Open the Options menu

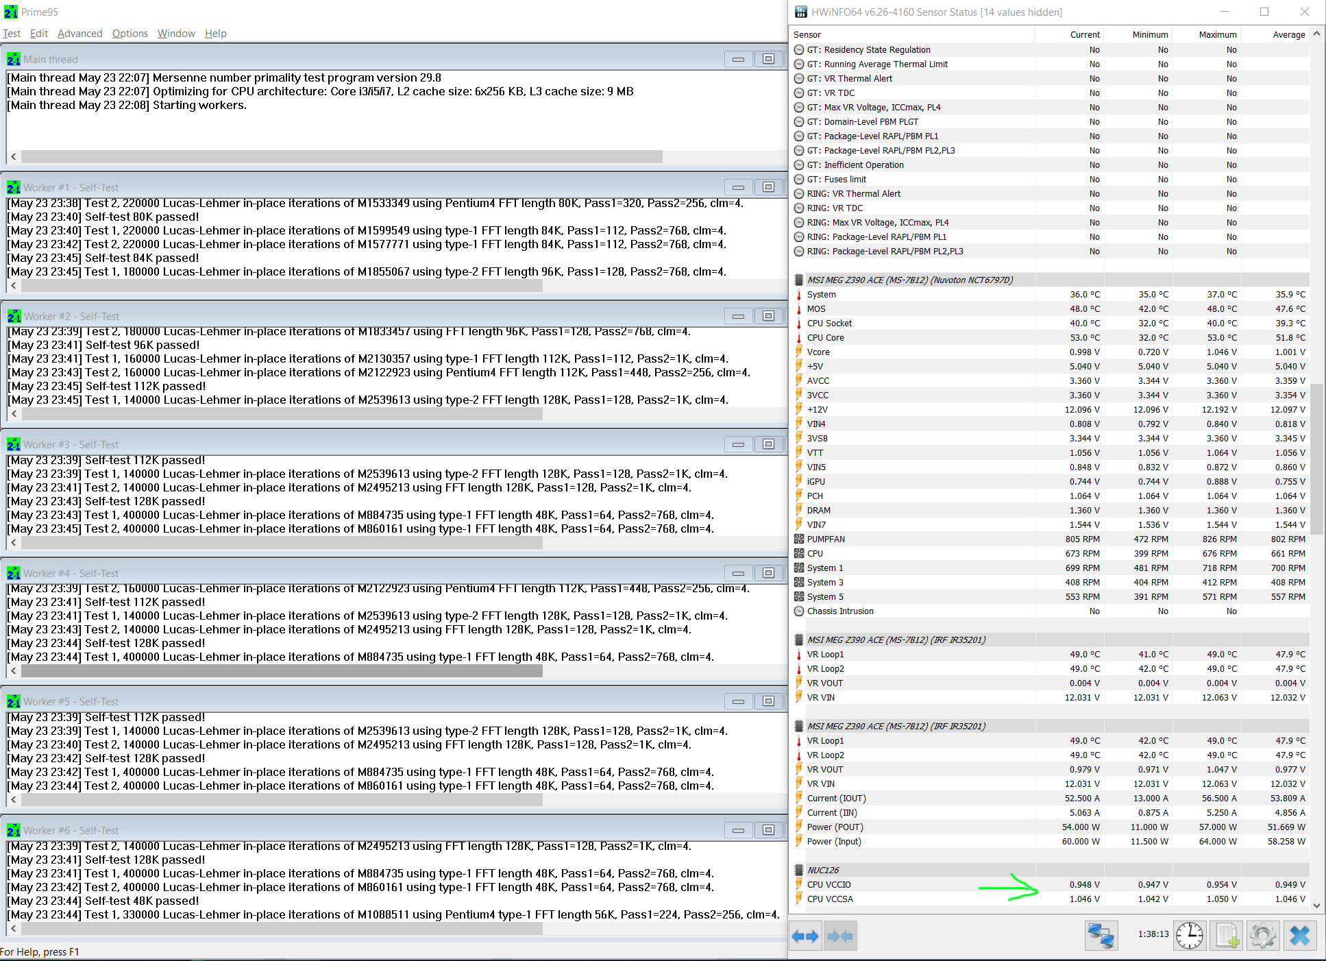(130, 34)
